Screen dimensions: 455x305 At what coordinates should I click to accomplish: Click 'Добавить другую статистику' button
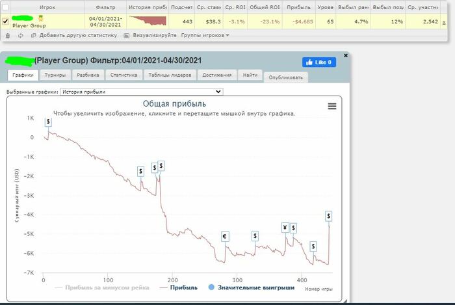(x=74, y=35)
